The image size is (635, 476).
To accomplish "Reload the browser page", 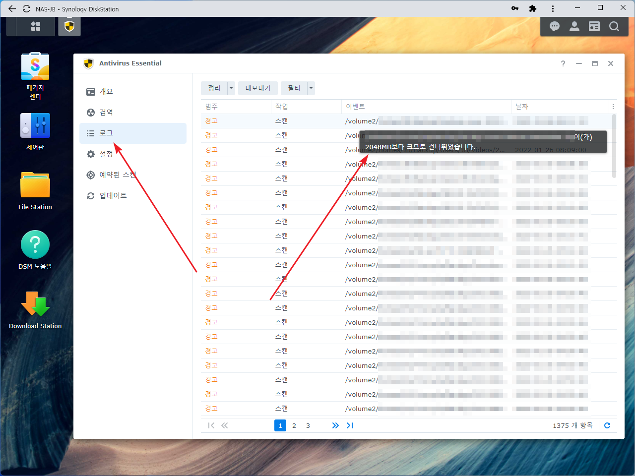I will point(27,8).
